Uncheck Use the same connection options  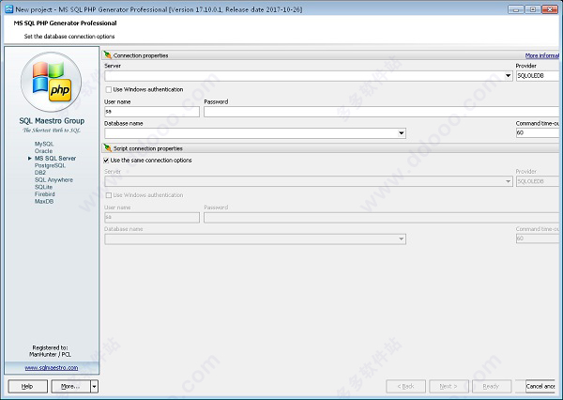tap(106, 161)
